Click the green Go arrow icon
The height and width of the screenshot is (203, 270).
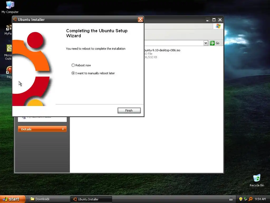(x=212, y=43)
